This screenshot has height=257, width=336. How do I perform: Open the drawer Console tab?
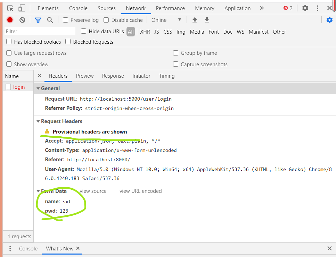(x=28, y=248)
